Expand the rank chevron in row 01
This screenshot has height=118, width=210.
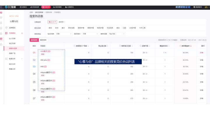click(166, 53)
